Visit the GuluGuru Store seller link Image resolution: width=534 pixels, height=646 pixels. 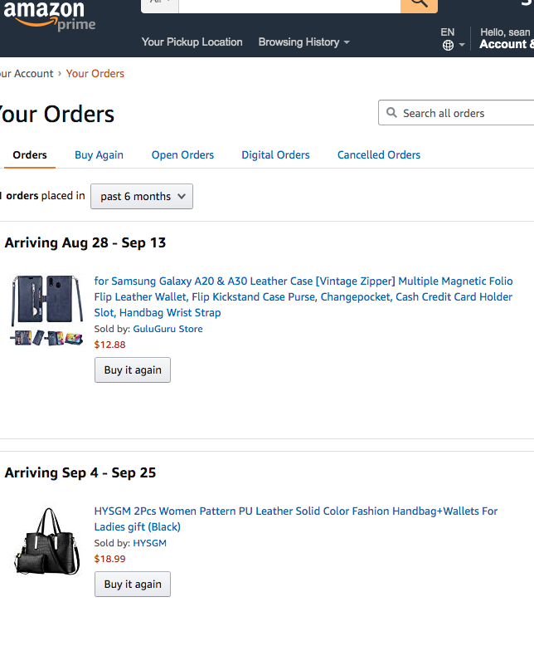click(167, 329)
